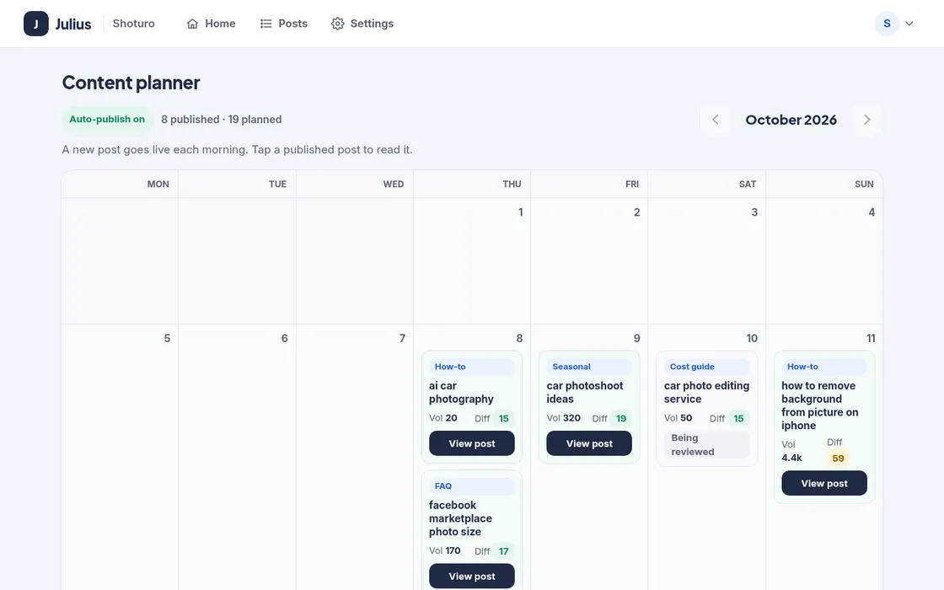The width and height of the screenshot is (944, 590).
Task: Click difficulty badge 17
Action: click(503, 551)
